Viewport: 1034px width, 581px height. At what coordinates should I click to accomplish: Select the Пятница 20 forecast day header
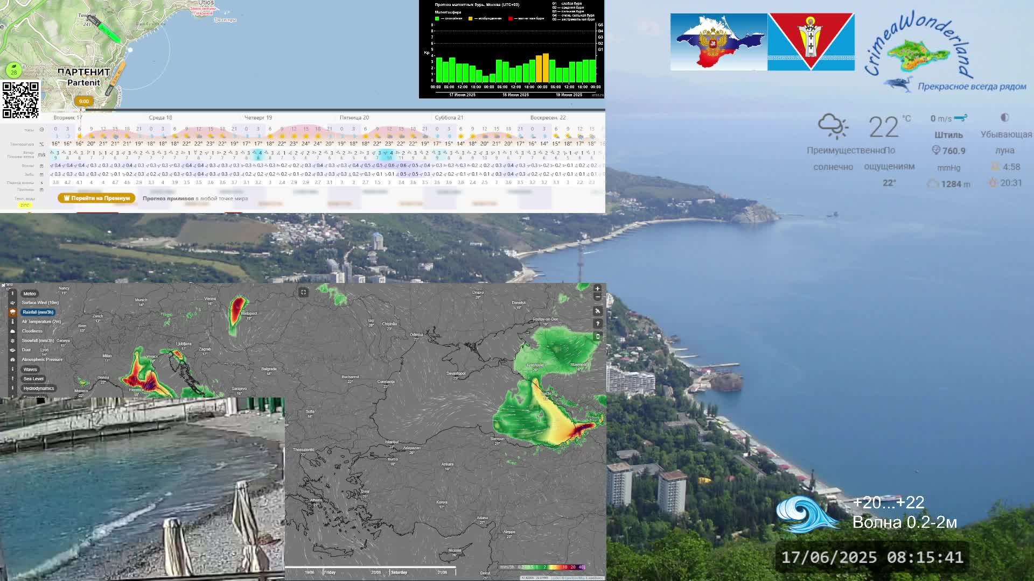(354, 117)
